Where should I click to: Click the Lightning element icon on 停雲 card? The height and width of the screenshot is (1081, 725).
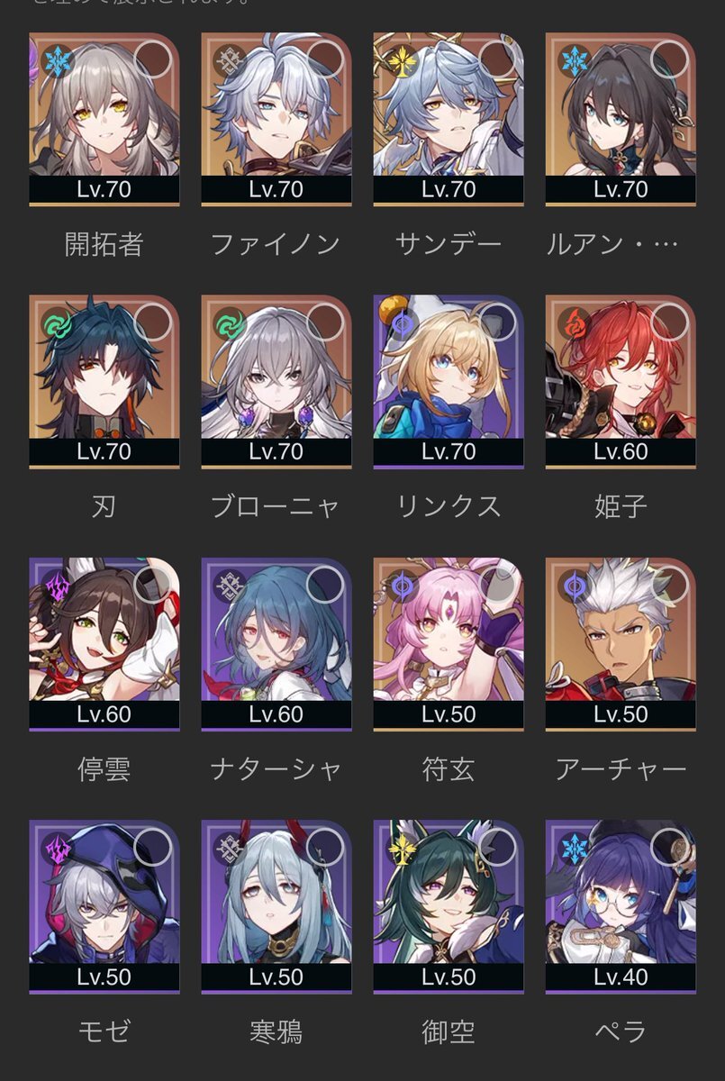(57, 586)
